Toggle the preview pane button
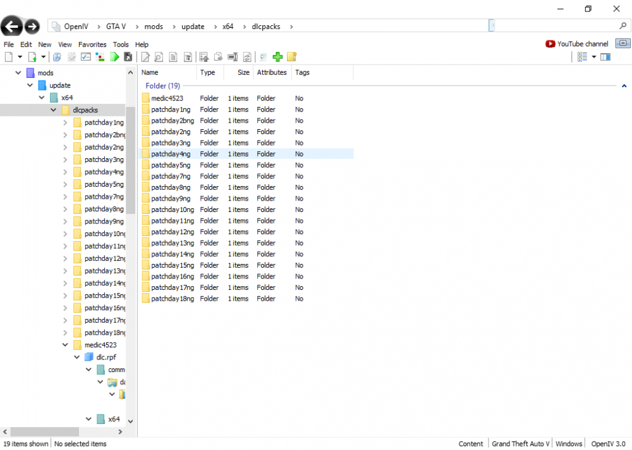 (605, 57)
